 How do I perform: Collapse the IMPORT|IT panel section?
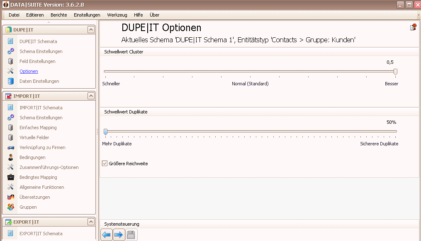point(91,96)
